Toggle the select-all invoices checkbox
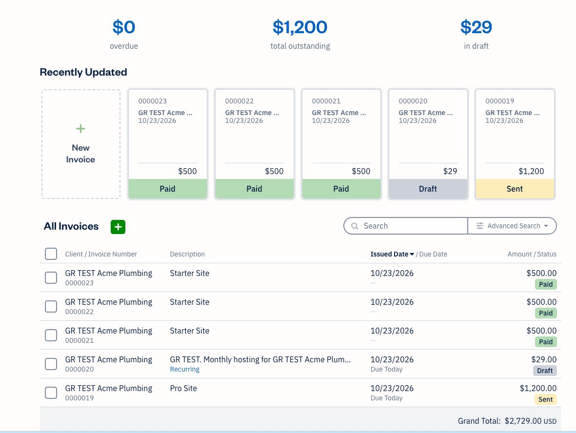This screenshot has height=433, width=576. [51, 254]
